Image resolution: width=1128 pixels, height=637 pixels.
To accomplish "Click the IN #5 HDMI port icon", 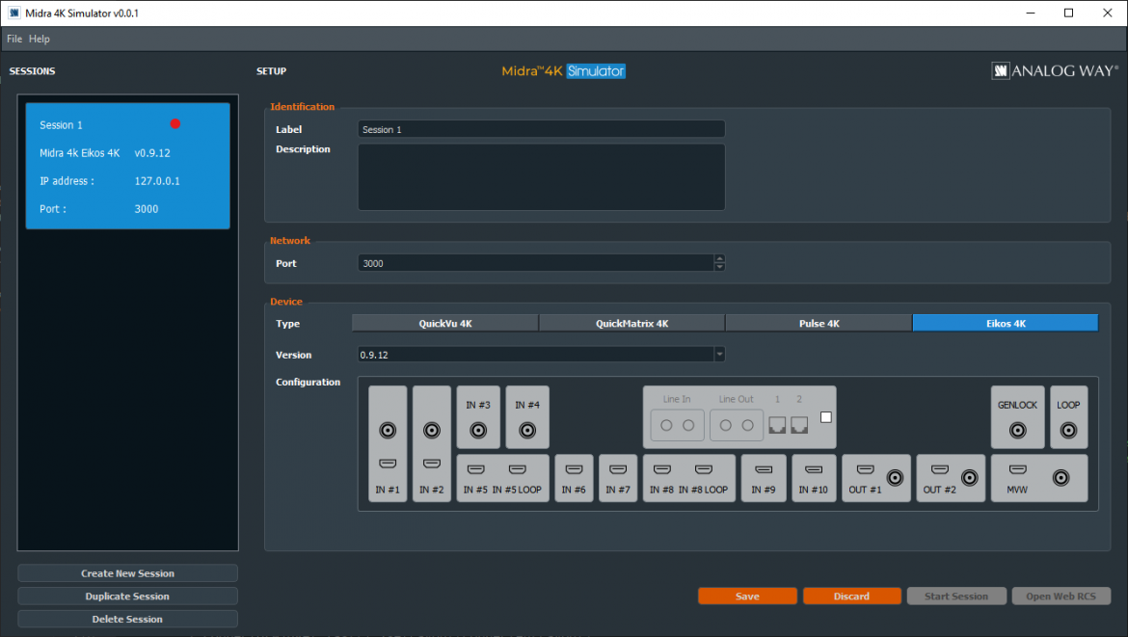I will 475,469.
